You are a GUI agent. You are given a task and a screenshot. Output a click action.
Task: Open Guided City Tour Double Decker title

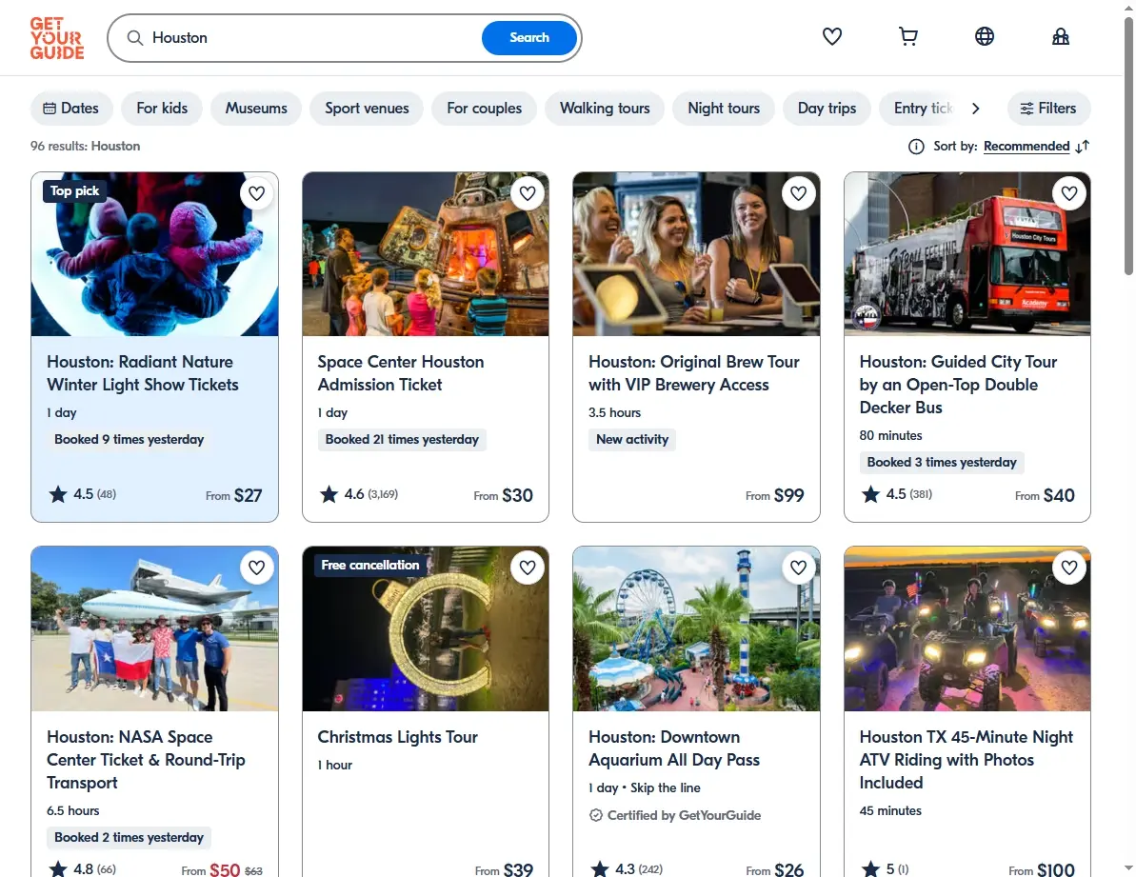[958, 385]
